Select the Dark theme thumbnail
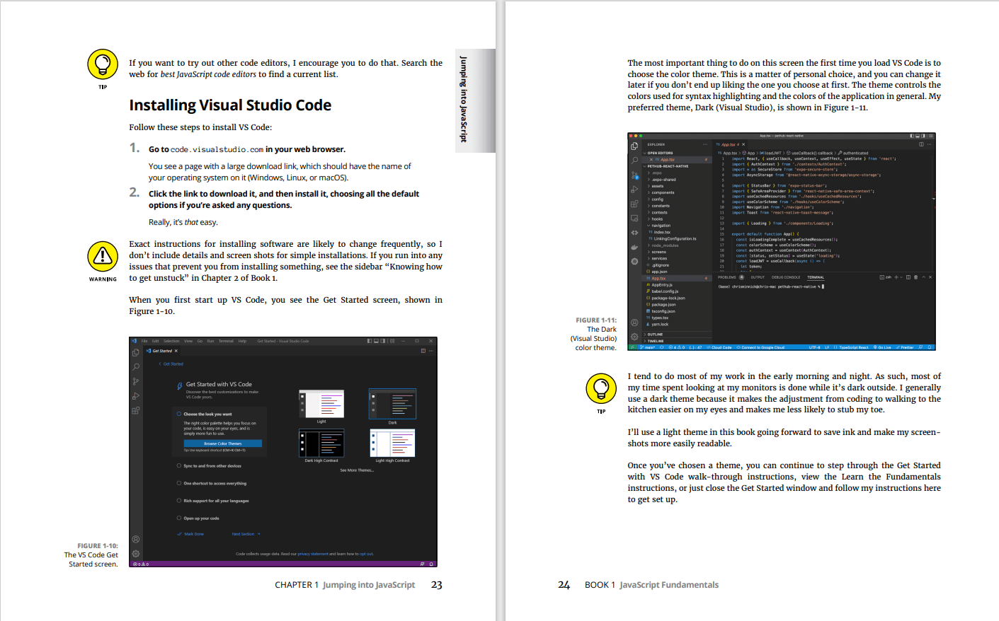999x621 pixels. click(392, 404)
